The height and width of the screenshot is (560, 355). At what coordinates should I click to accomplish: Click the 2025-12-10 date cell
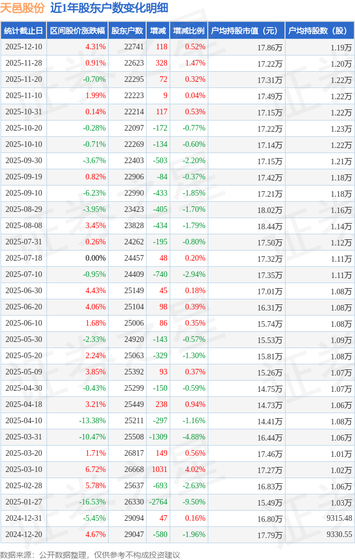click(x=24, y=47)
